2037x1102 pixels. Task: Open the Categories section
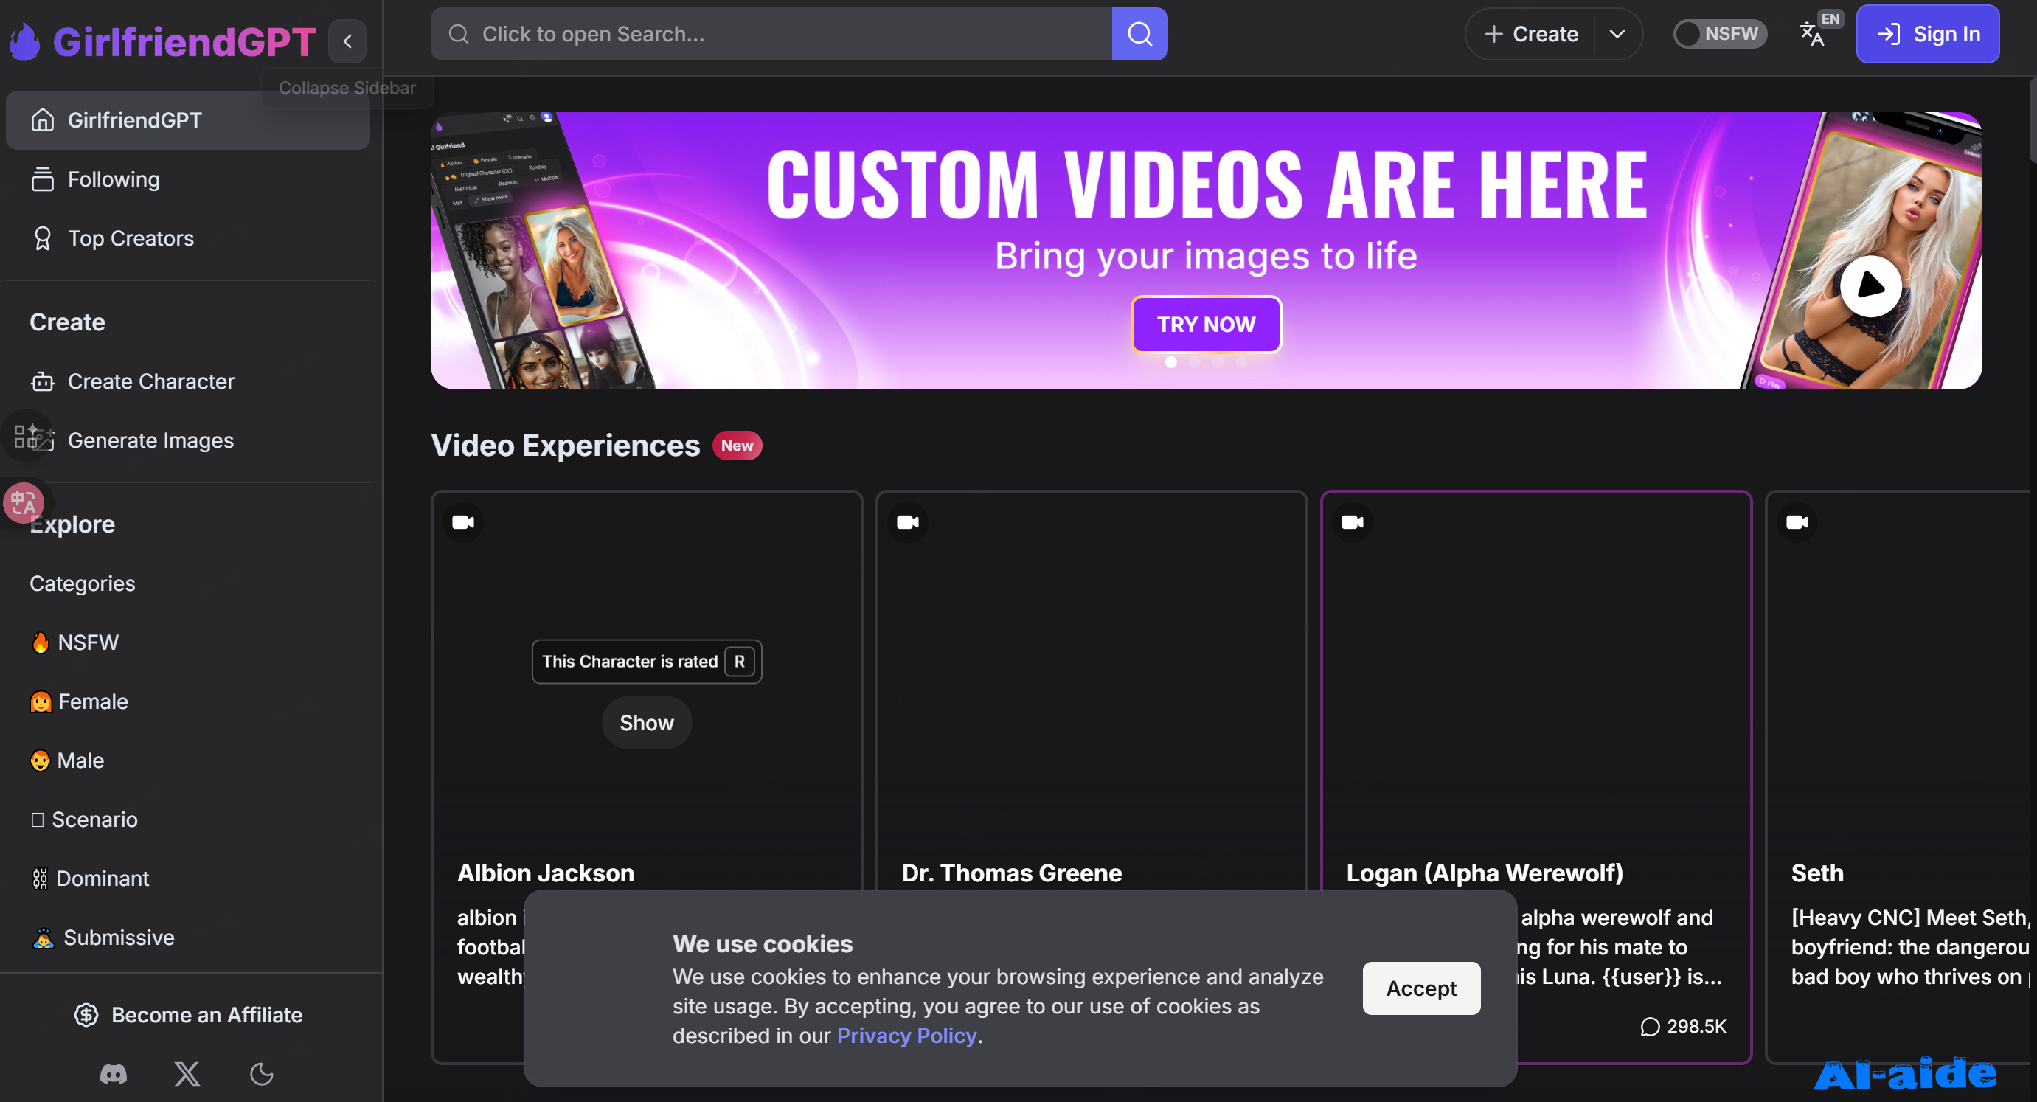click(x=83, y=583)
